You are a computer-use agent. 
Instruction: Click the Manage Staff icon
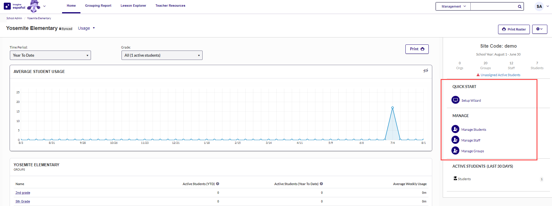(455, 140)
